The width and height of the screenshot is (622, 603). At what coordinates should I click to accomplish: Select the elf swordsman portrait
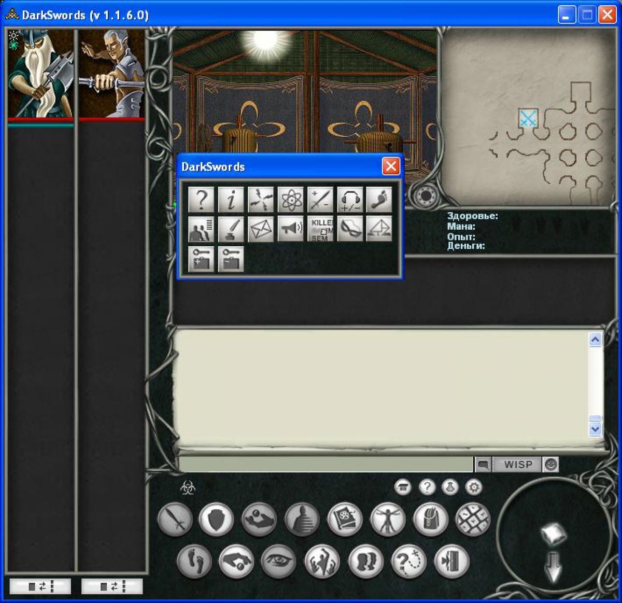[x=111, y=74]
